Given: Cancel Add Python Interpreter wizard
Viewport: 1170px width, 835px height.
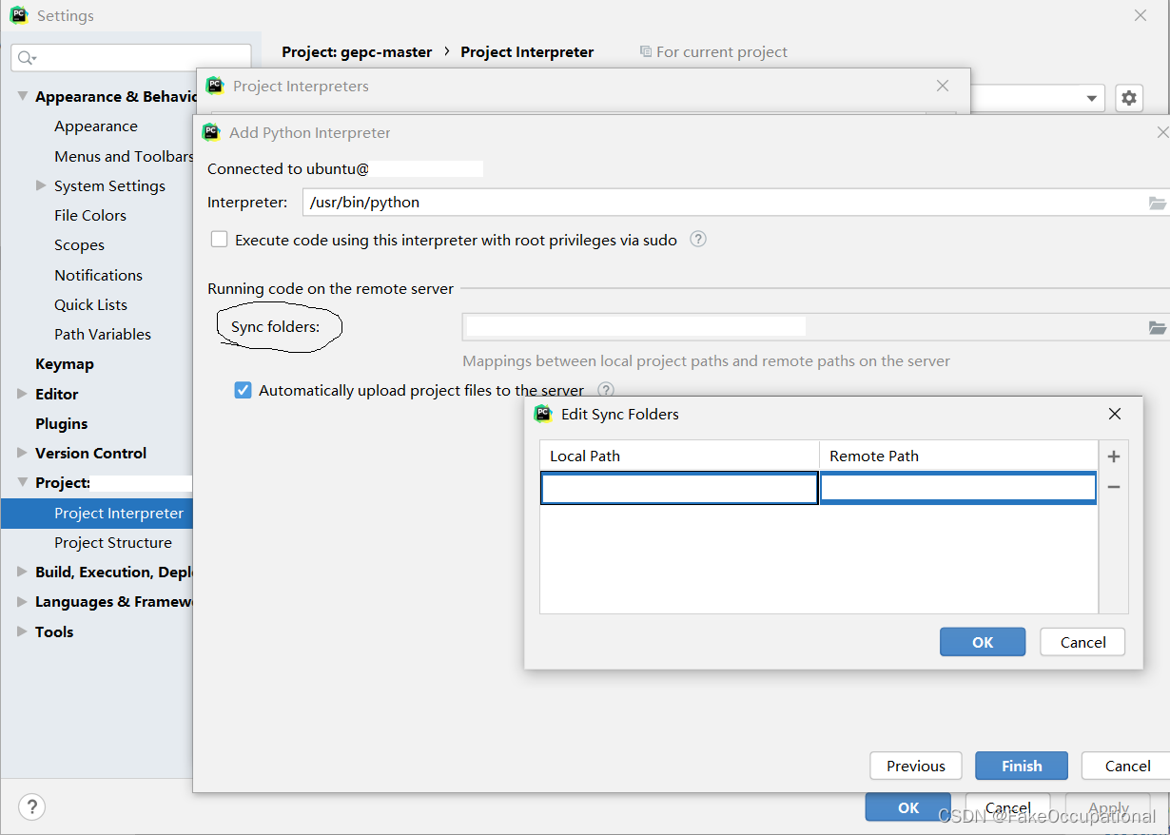Looking at the screenshot, I should tap(1128, 766).
